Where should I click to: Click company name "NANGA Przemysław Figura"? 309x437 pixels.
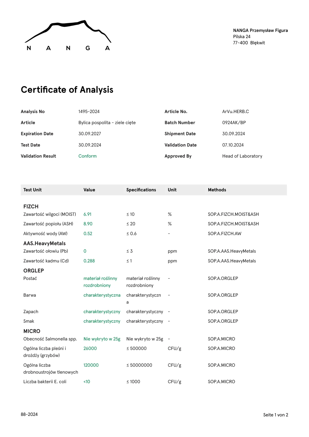tap(260, 30)
